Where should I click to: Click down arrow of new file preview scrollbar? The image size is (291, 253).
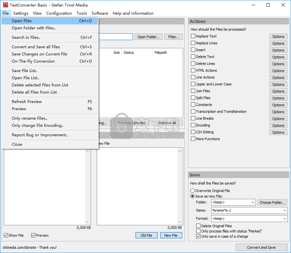coord(180,222)
